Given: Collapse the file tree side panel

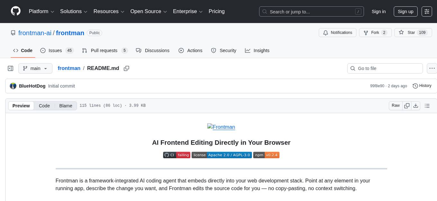Looking at the screenshot, I should pyautogui.click(x=11, y=68).
